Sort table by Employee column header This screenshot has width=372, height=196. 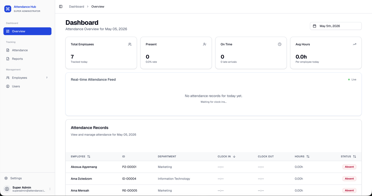(x=81, y=157)
